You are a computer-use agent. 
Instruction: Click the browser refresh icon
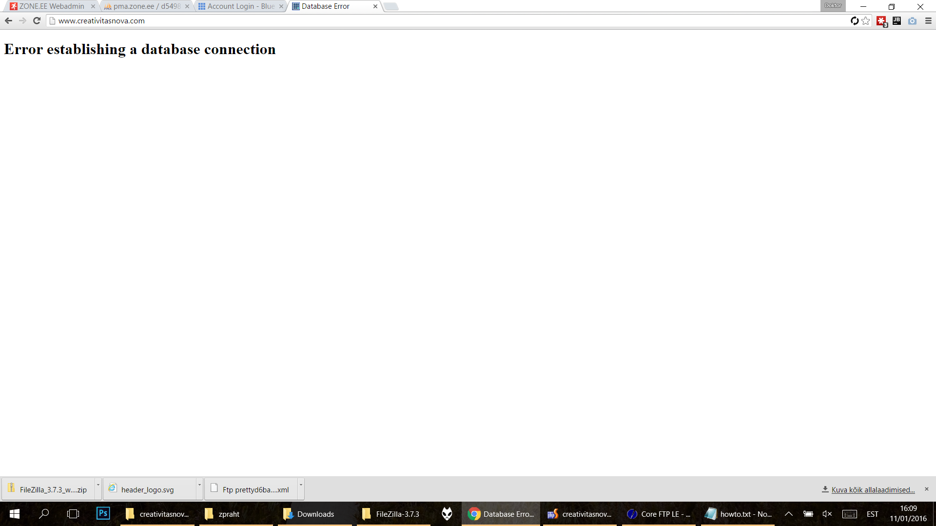tap(37, 20)
